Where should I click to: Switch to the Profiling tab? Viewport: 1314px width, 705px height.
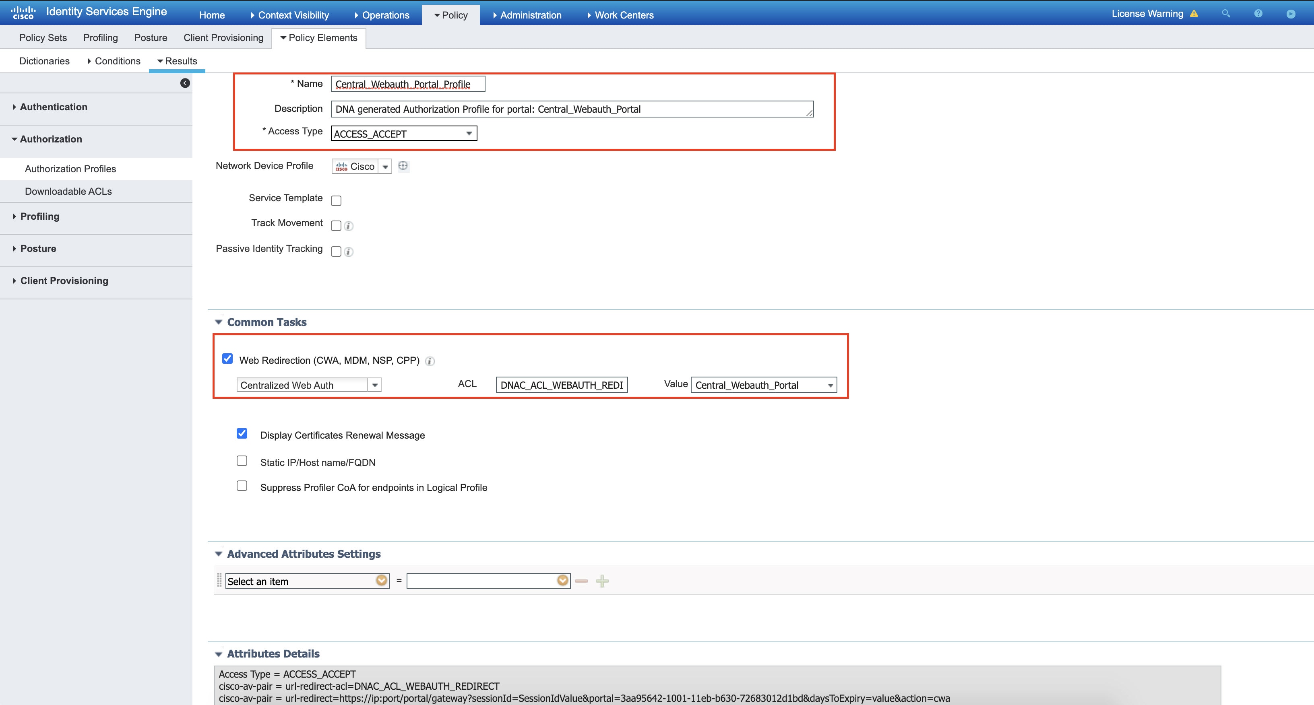click(x=101, y=38)
